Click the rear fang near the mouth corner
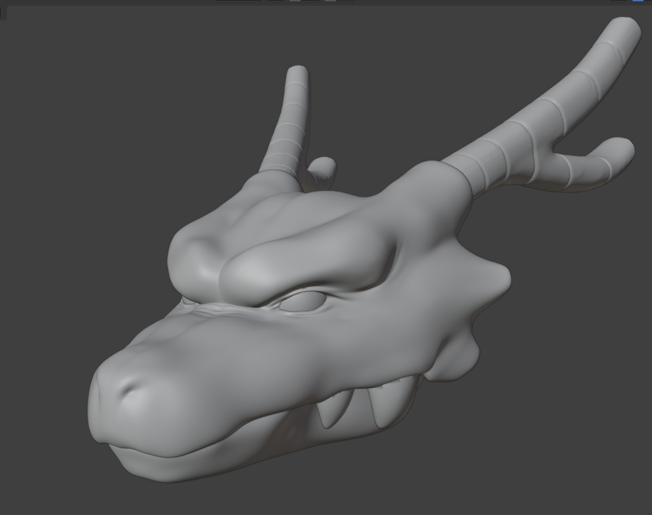 point(382,404)
